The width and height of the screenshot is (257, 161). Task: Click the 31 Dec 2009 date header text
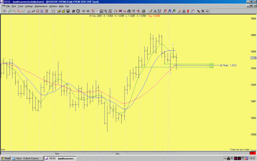click(95, 16)
